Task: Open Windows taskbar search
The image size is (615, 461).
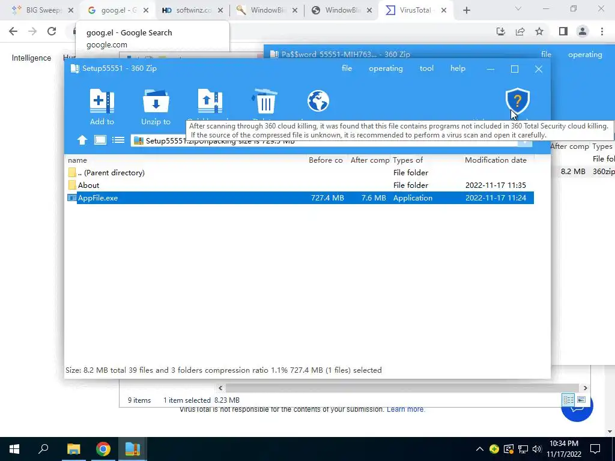Action: click(43, 449)
